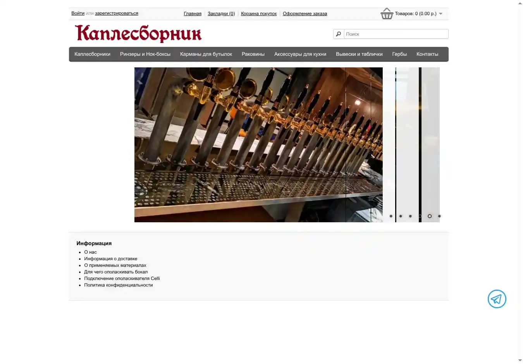Click the зарегистрироваться link
Screen dimensions: 523x364
click(x=116, y=13)
